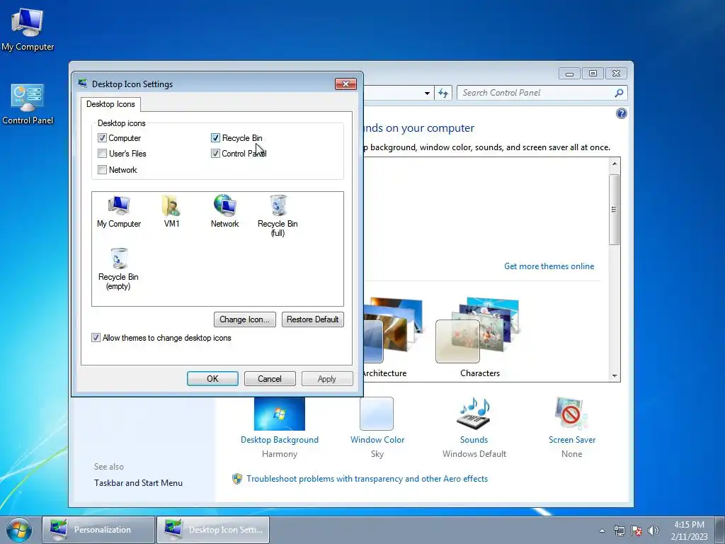The width and height of the screenshot is (725, 544).
Task: Open Troubleshoot problems with transparency link
Action: coord(367,479)
